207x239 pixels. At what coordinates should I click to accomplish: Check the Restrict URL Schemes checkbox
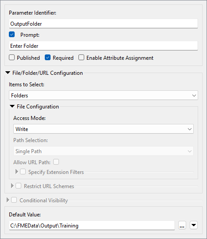click(x=19, y=186)
